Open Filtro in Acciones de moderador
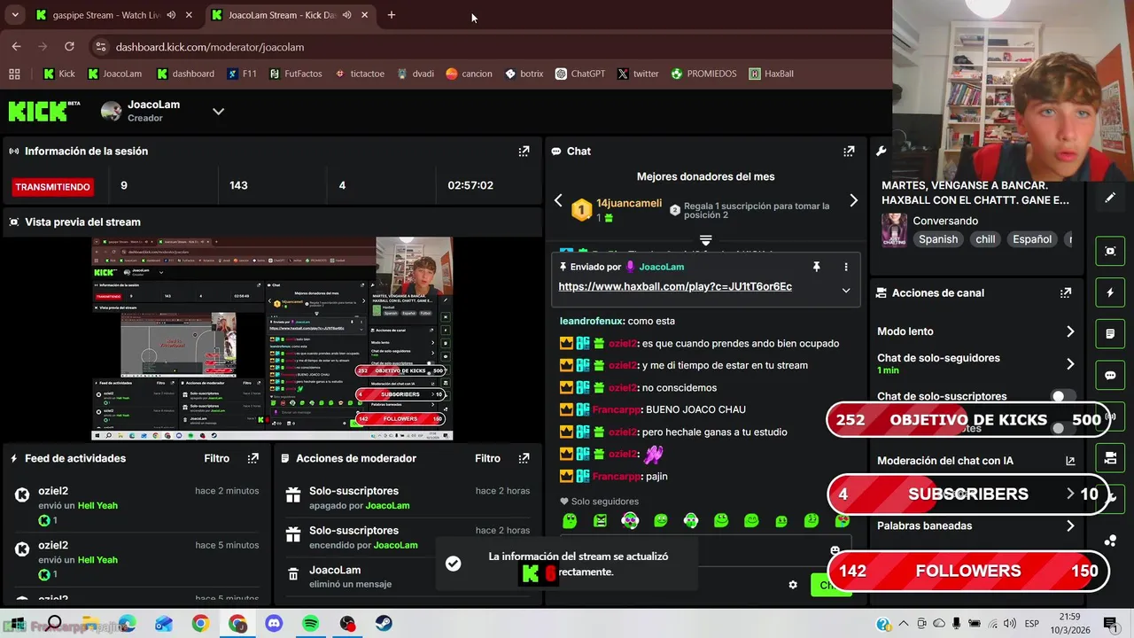 click(487, 458)
